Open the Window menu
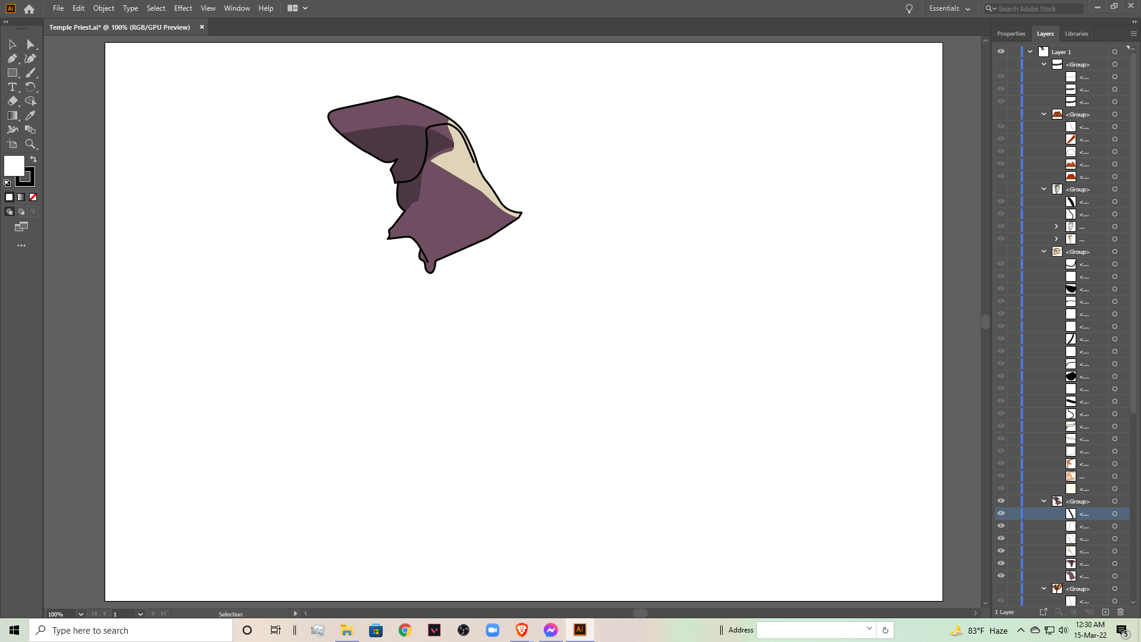The height and width of the screenshot is (642, 1141). click(x=237, y=8)
